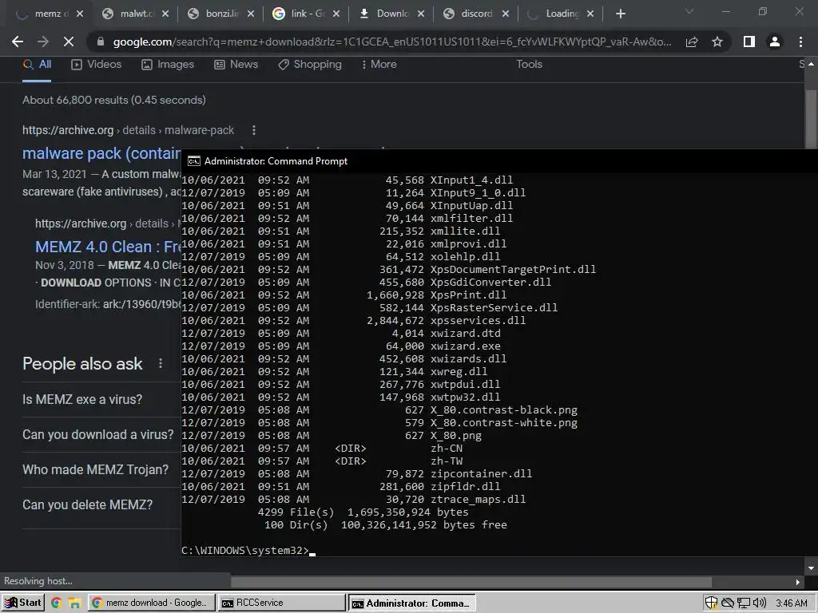Switch to RCCService taskbar button
818x613 pixels.
click(x=282, y=603)
